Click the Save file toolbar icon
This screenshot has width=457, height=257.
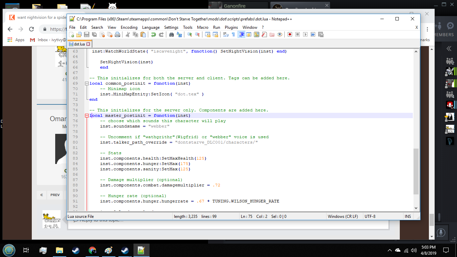click(86, 34)
